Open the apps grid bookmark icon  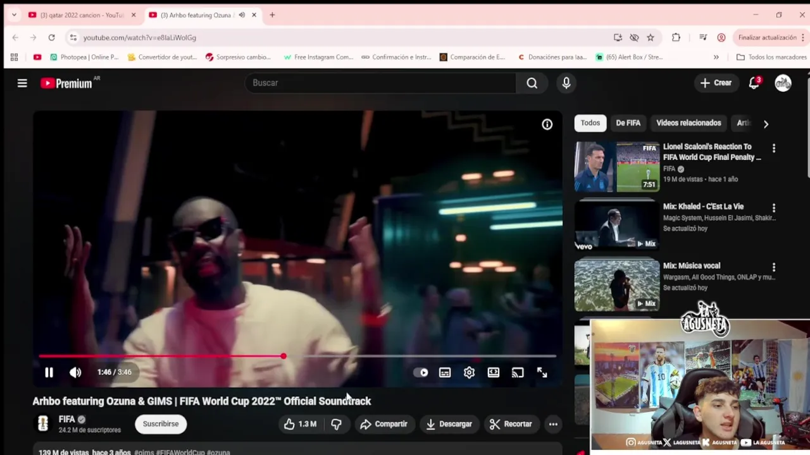(14, 57)
